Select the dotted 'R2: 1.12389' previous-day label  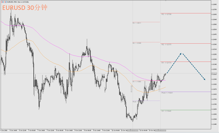137,43
